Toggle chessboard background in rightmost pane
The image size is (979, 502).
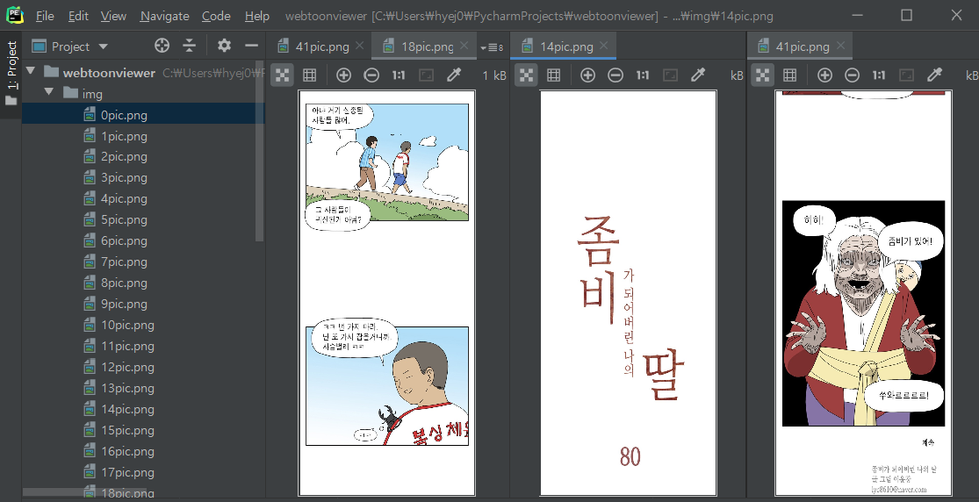[x=762, y=75]
